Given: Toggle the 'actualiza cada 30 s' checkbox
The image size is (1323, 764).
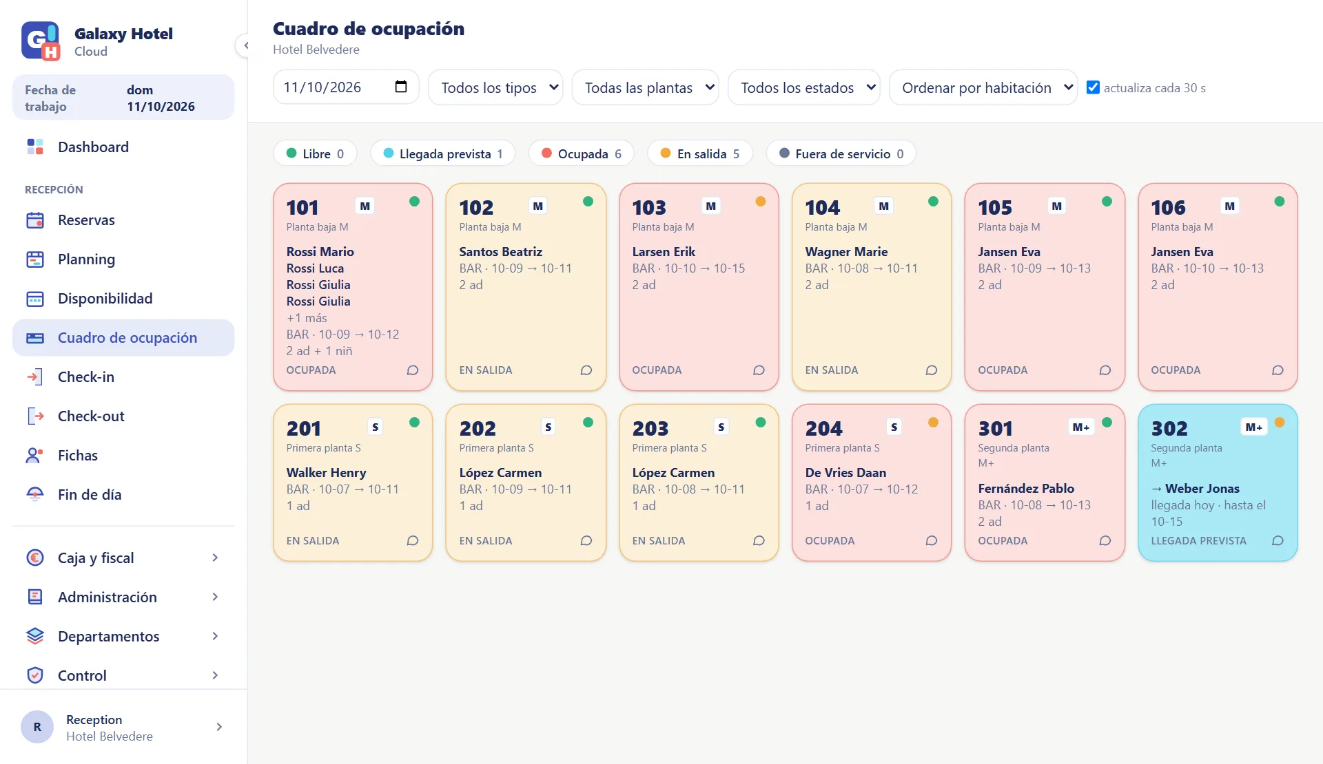Looking at the screenshot, I should click(x=1093, y=87).
